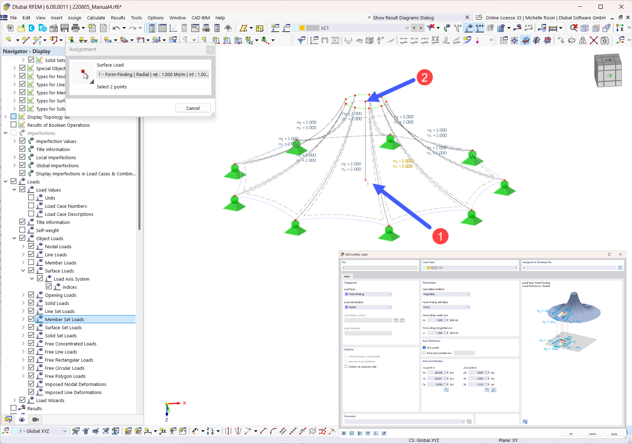Select the Point and parallel axis radio button
Viewport: 632px width, 444px height.
click(x=424, y=353)
